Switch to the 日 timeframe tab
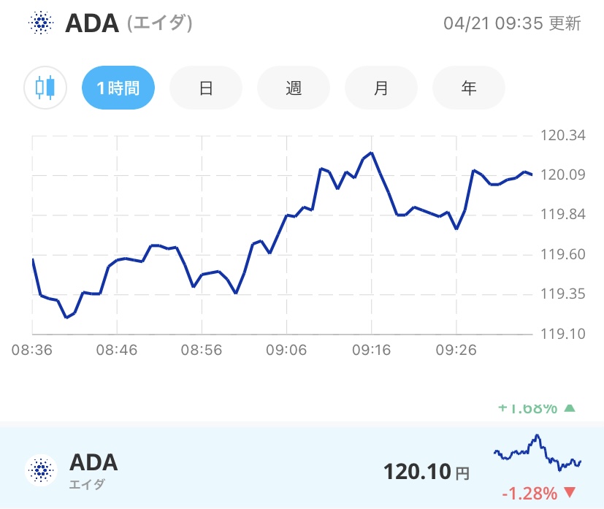The image size is (604, 509). click(x=205, y=87)
